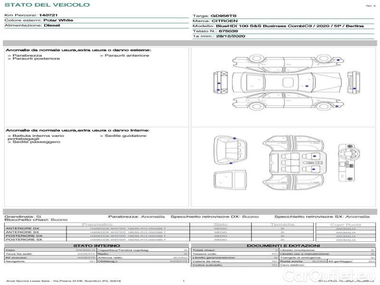Click the STATO INTERNO section header
380x285 pixels.
[x=97, y=245]
